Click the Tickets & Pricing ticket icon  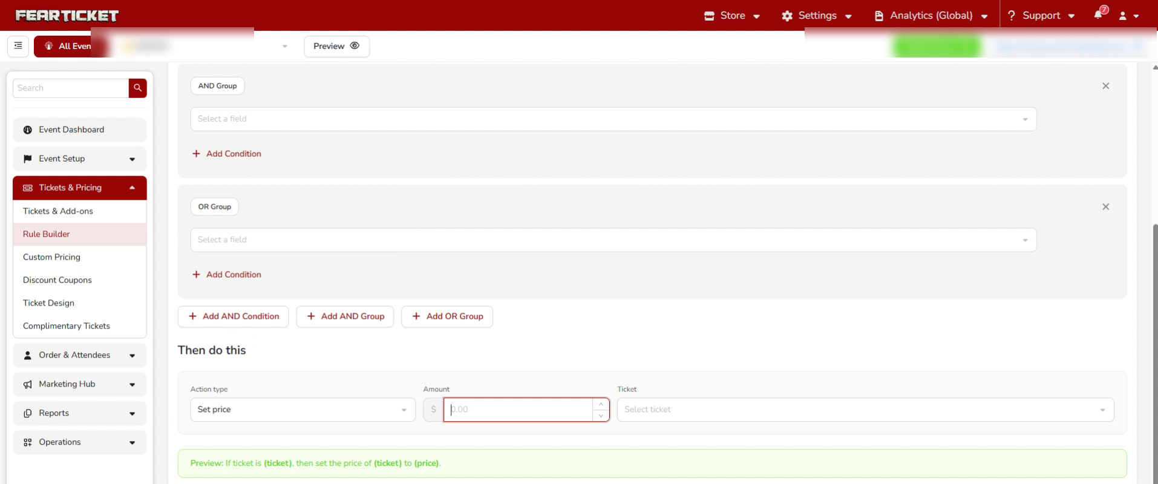point(27,188)
